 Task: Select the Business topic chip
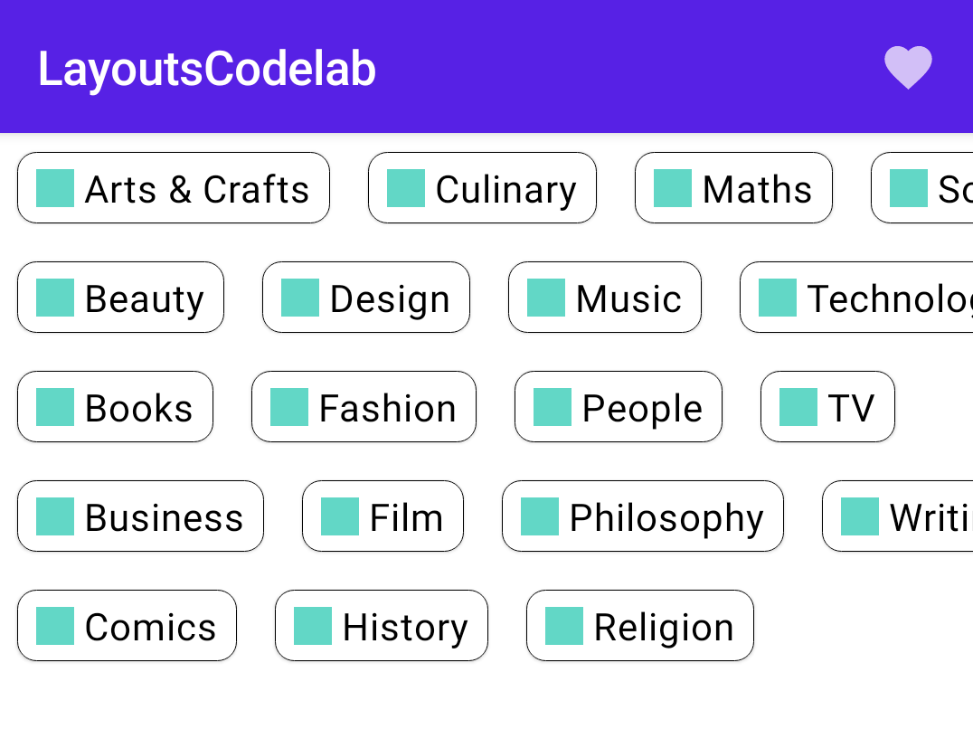coord(140,516)
